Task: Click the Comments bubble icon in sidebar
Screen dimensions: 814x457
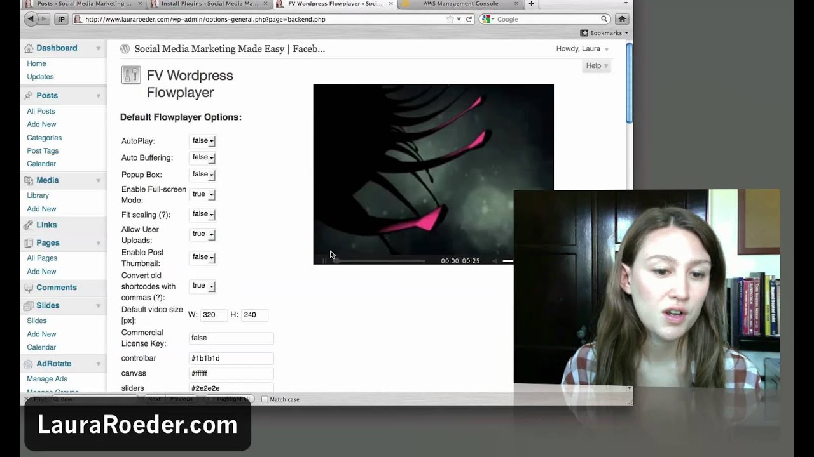Action: click(29, 288)
